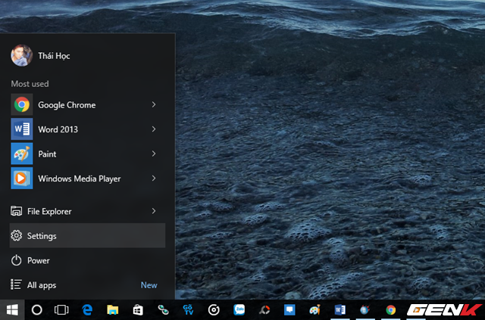The image size is (485, 320).
Task: Open Task View from the taskbar
Action: tap(61, 309)
